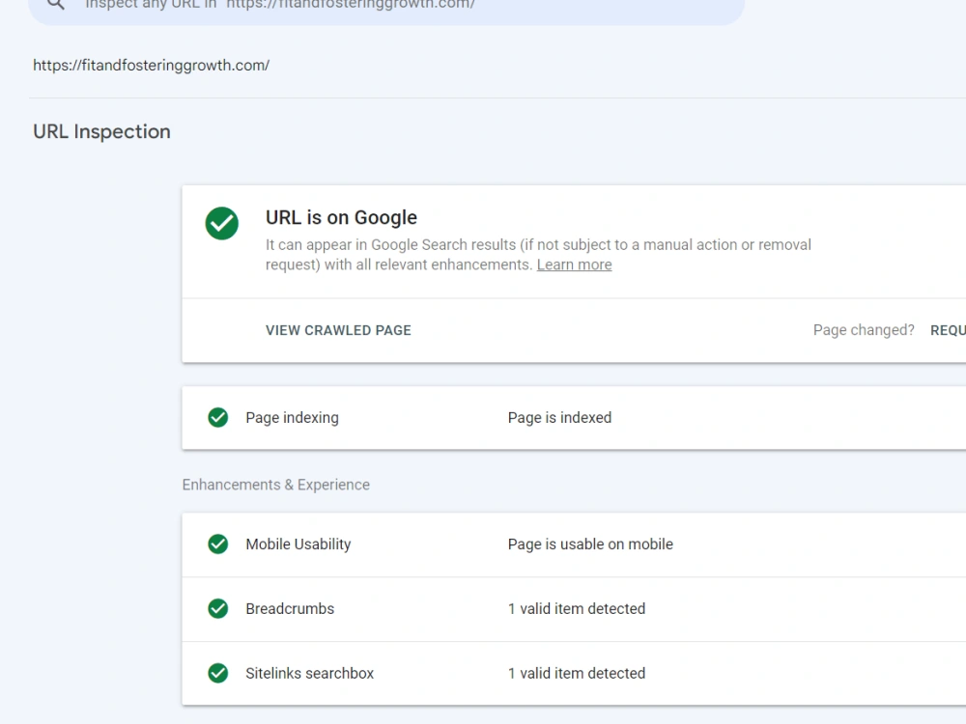Image resolution: width=966 pixels, height=724 pixels.
Task: Click the Enhancements & Experience section label
Action: click(276, 486)
